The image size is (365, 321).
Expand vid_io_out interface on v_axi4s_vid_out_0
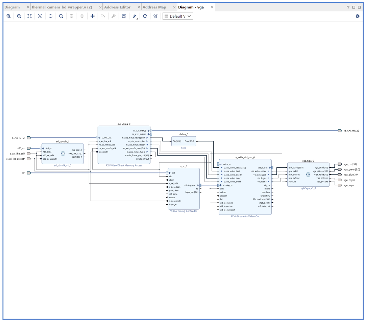click(269, 168)
